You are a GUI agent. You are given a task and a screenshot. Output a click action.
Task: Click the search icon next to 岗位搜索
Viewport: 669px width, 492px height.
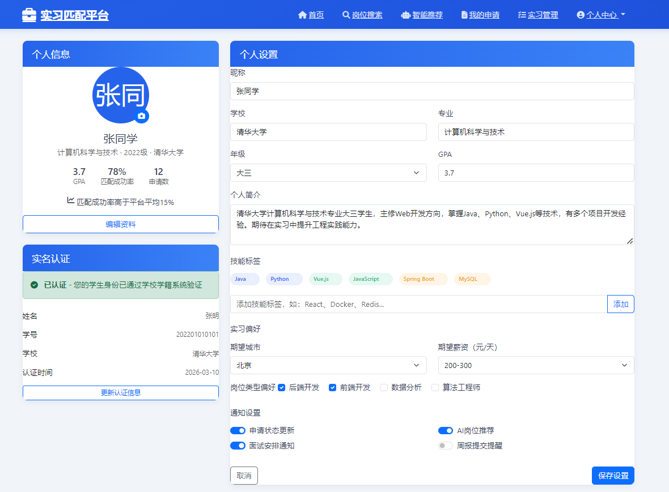346,15
